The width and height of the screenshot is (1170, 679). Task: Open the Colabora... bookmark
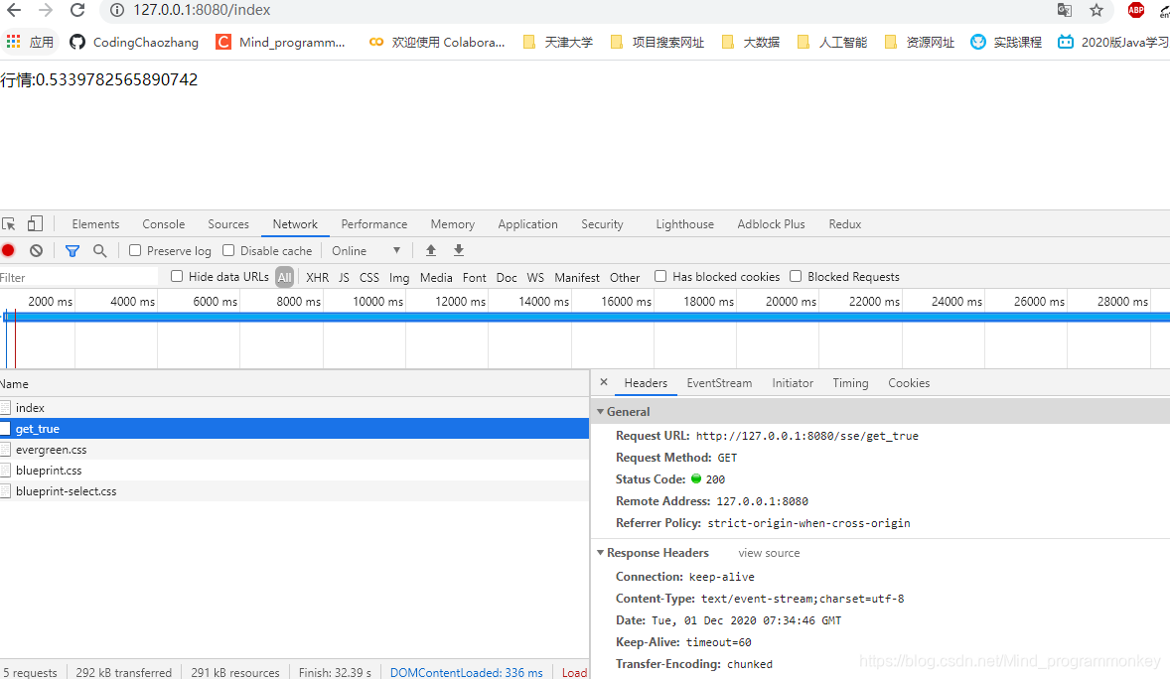pos(437,42)
